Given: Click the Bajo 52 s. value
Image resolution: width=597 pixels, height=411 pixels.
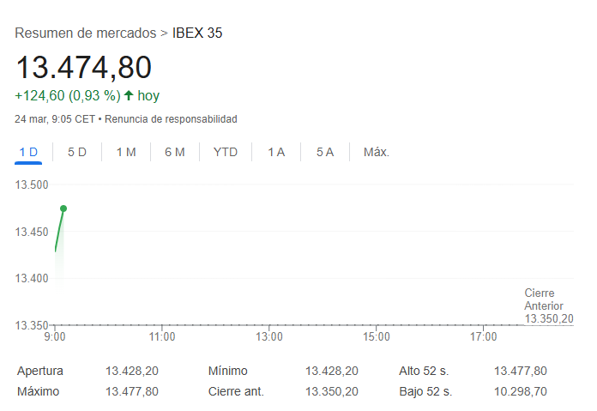Looking at the screenshot, I should [520, 391].
